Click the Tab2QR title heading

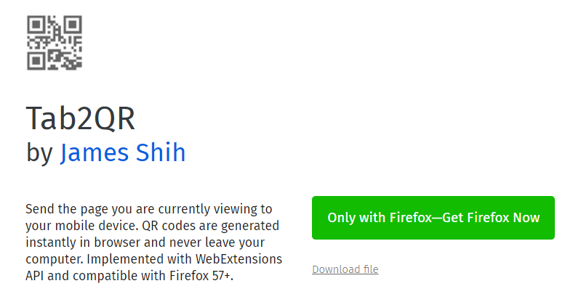coord(81,118)
